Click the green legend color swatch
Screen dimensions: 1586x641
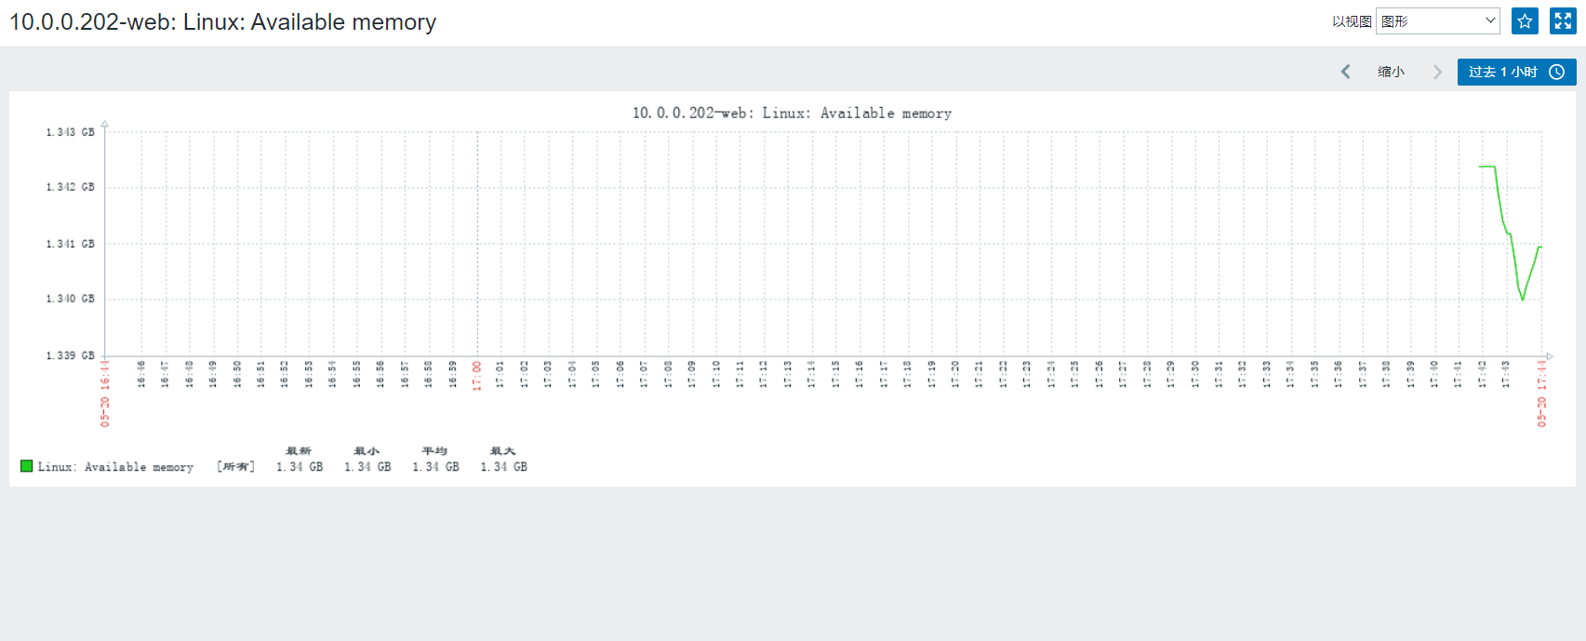click(x=27, y=466)
